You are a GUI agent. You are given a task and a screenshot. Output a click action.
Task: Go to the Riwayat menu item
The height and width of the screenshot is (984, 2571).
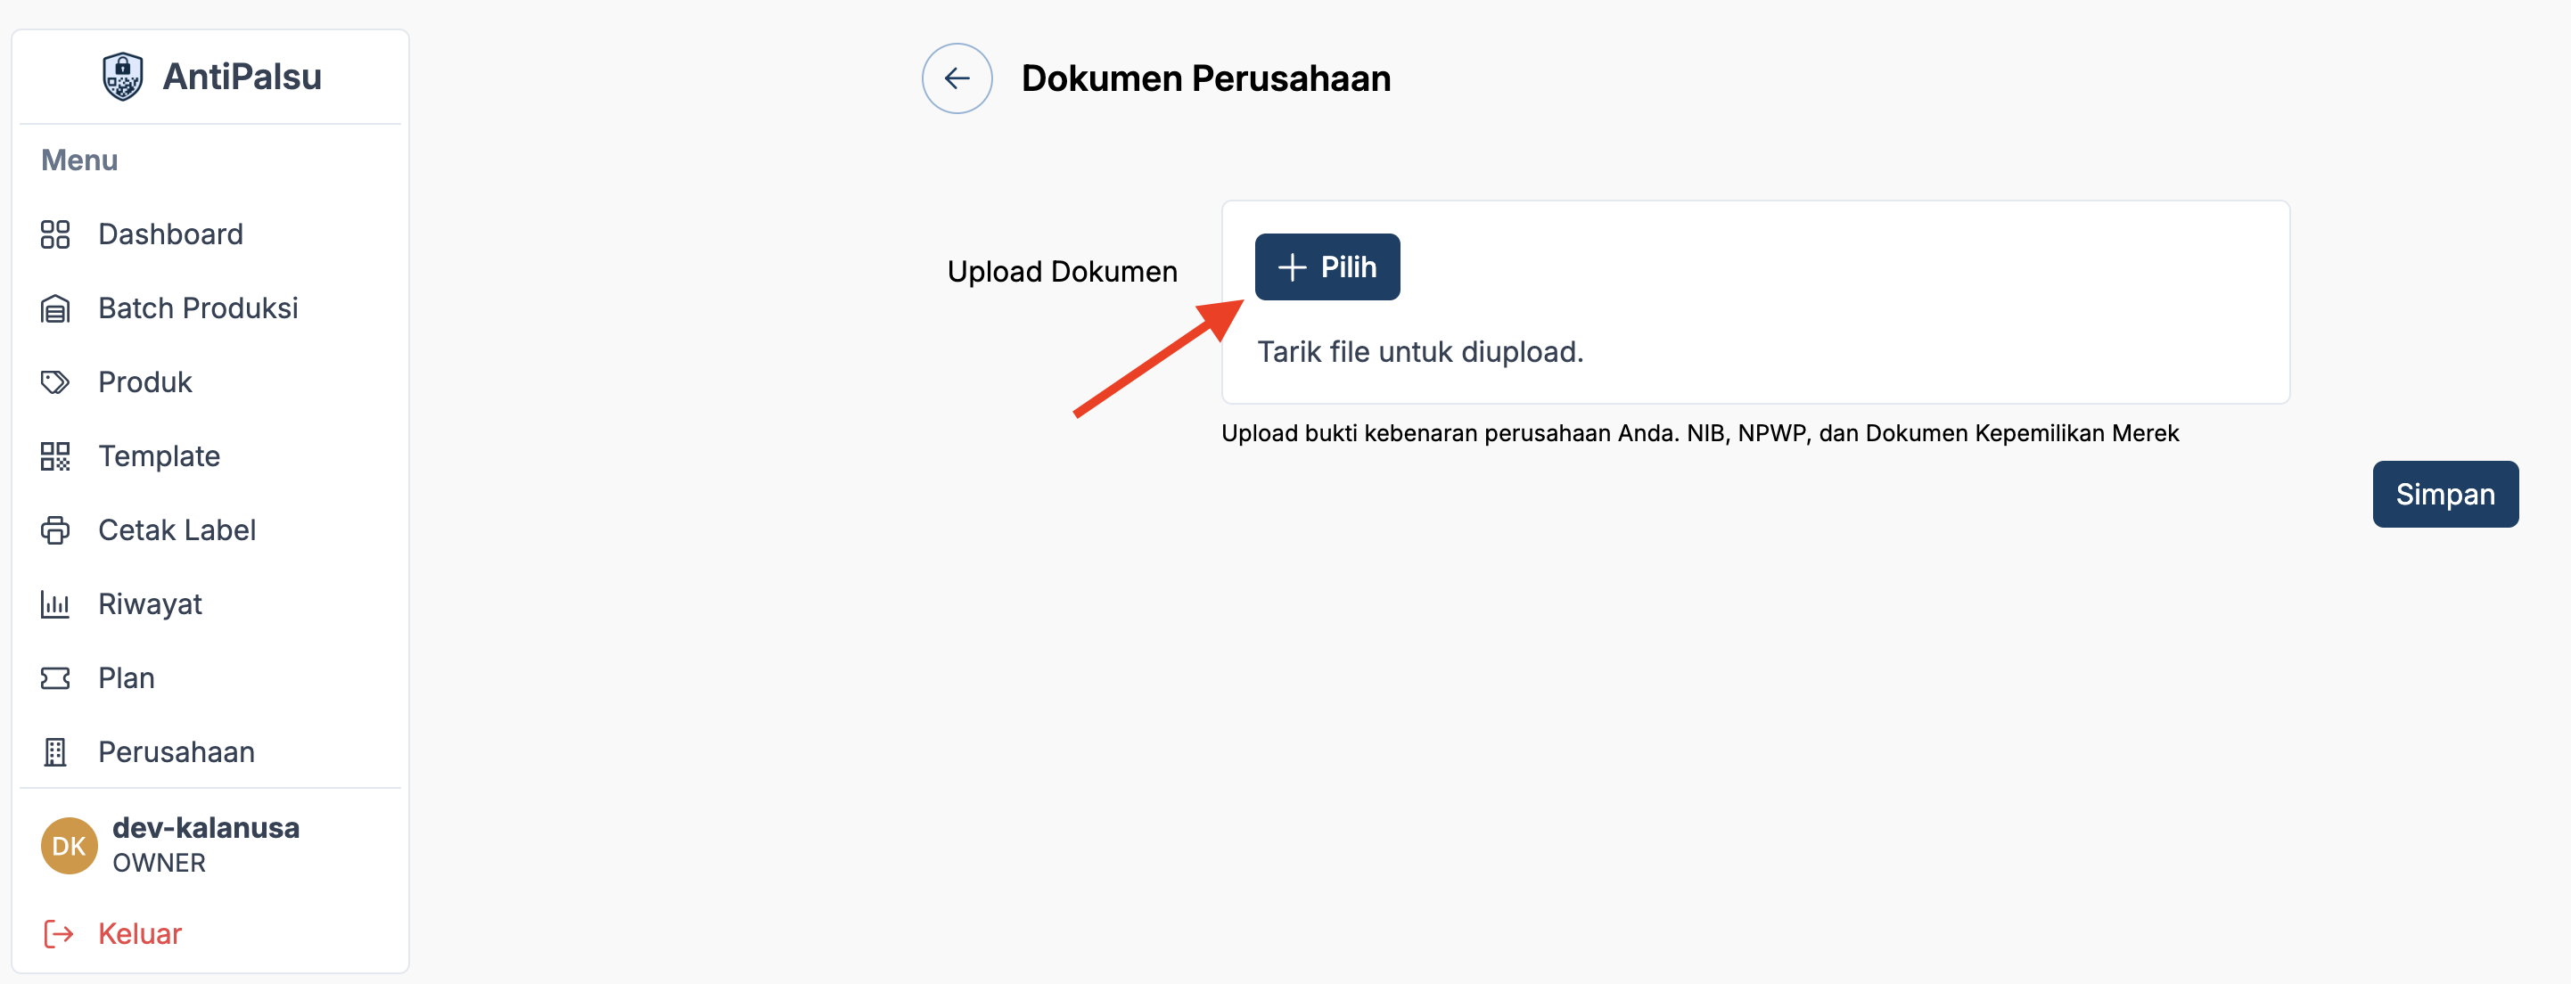pos(150,603)
